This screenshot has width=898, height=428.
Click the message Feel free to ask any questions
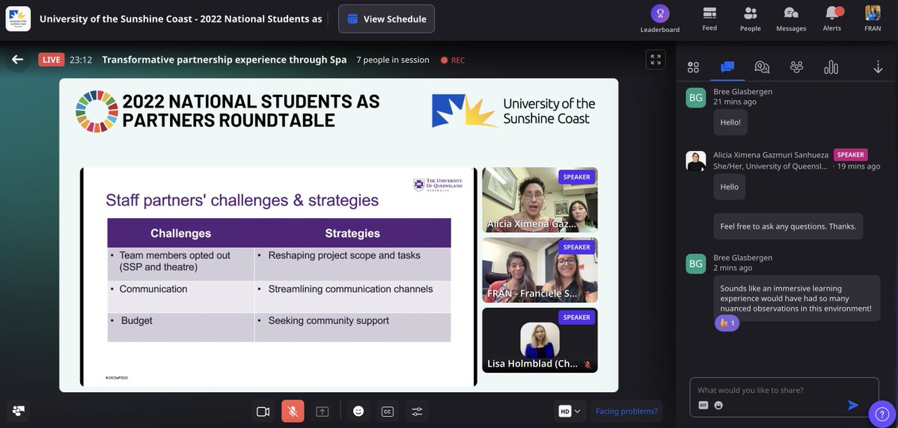tap(788, 226)
